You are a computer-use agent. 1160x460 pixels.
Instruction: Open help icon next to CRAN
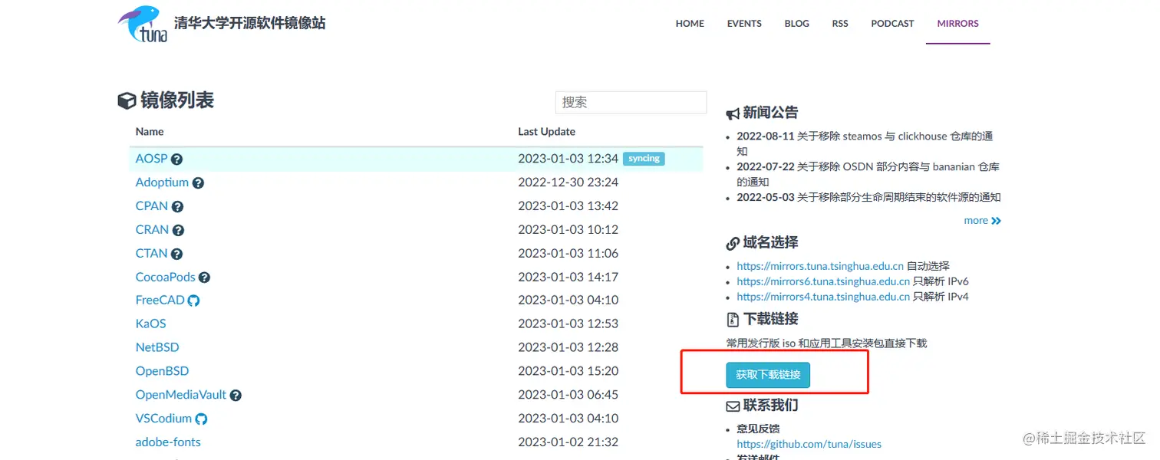(x=178, y=230)
